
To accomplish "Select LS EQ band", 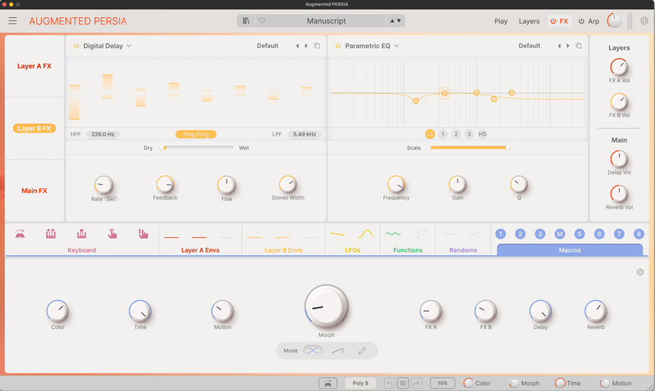I will click(x=429, y=134).
